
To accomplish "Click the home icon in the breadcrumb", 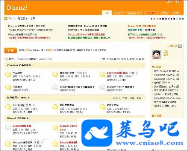I will tap(6, 18).
